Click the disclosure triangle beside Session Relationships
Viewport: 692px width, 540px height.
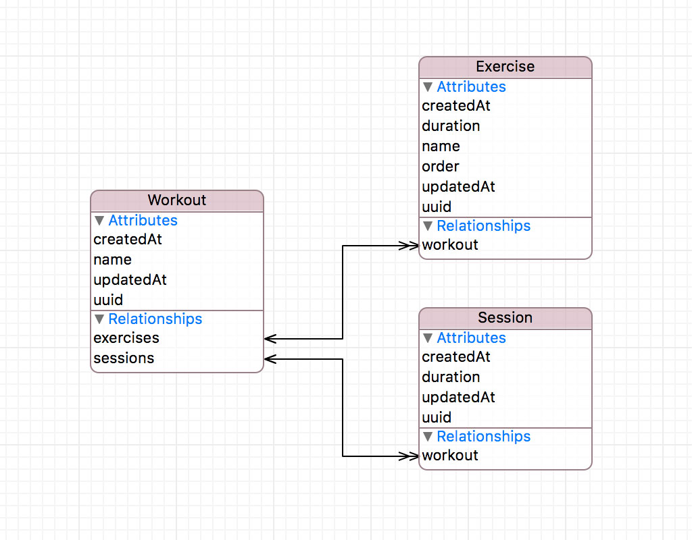[427, 436]
